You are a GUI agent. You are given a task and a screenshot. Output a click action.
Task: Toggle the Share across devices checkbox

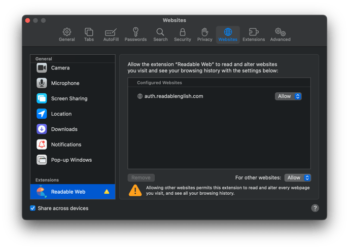tap(32, 208)
